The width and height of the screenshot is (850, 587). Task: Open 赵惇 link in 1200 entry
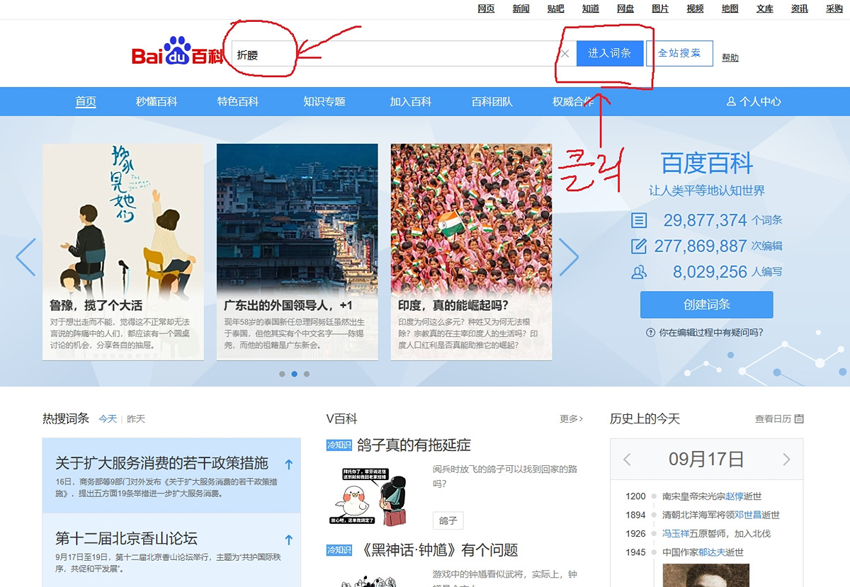tap(735, 496)
